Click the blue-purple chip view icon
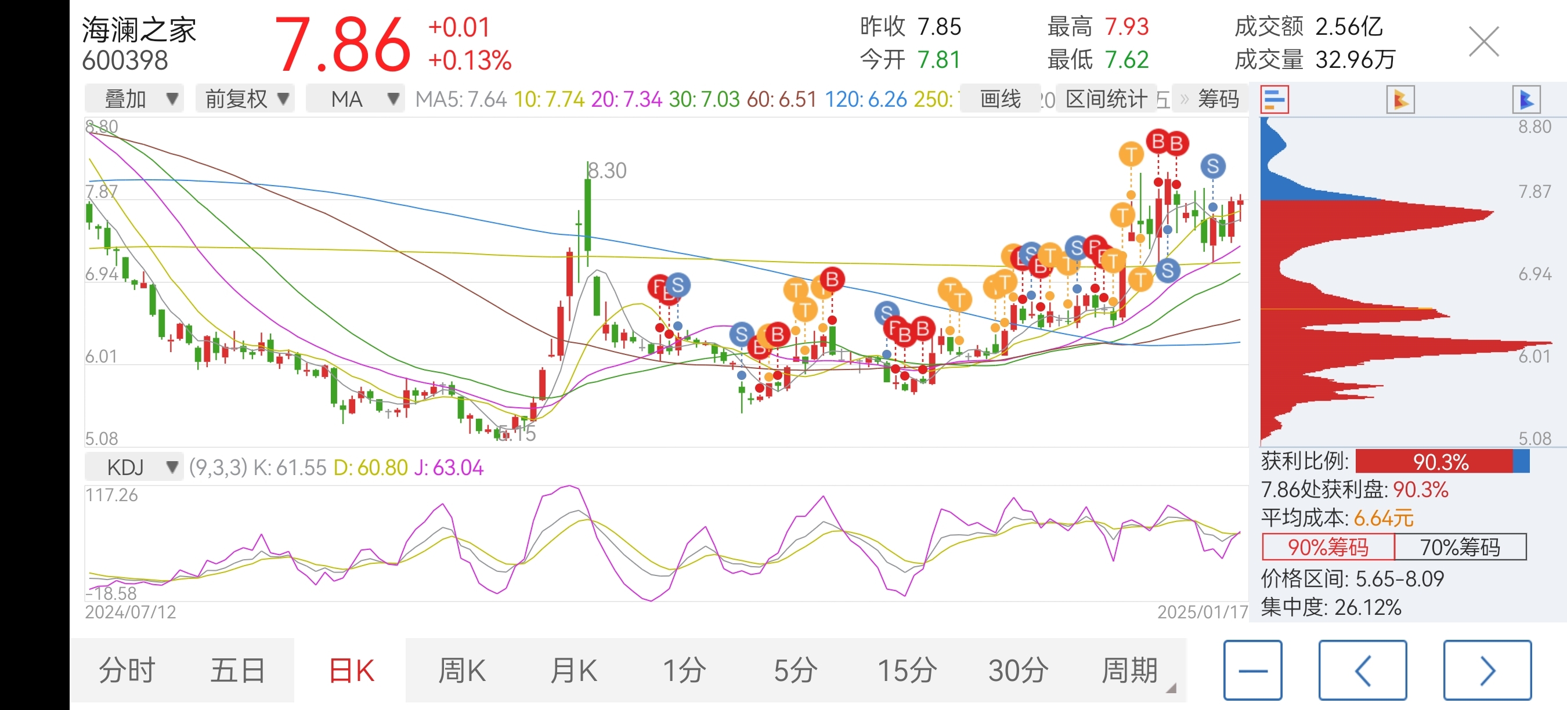 click(x=1526, y=100)
